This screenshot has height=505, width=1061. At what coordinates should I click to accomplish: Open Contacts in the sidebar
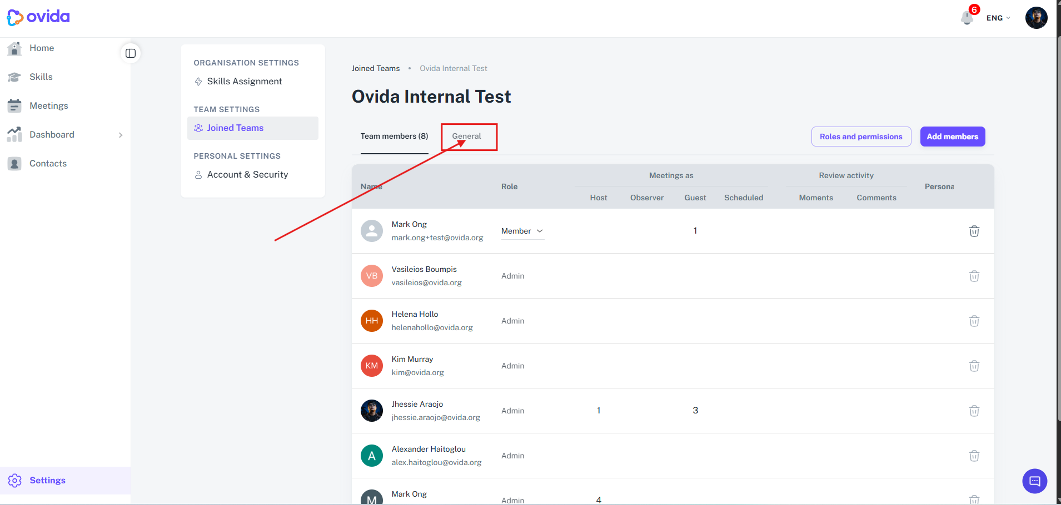[48, 164]
